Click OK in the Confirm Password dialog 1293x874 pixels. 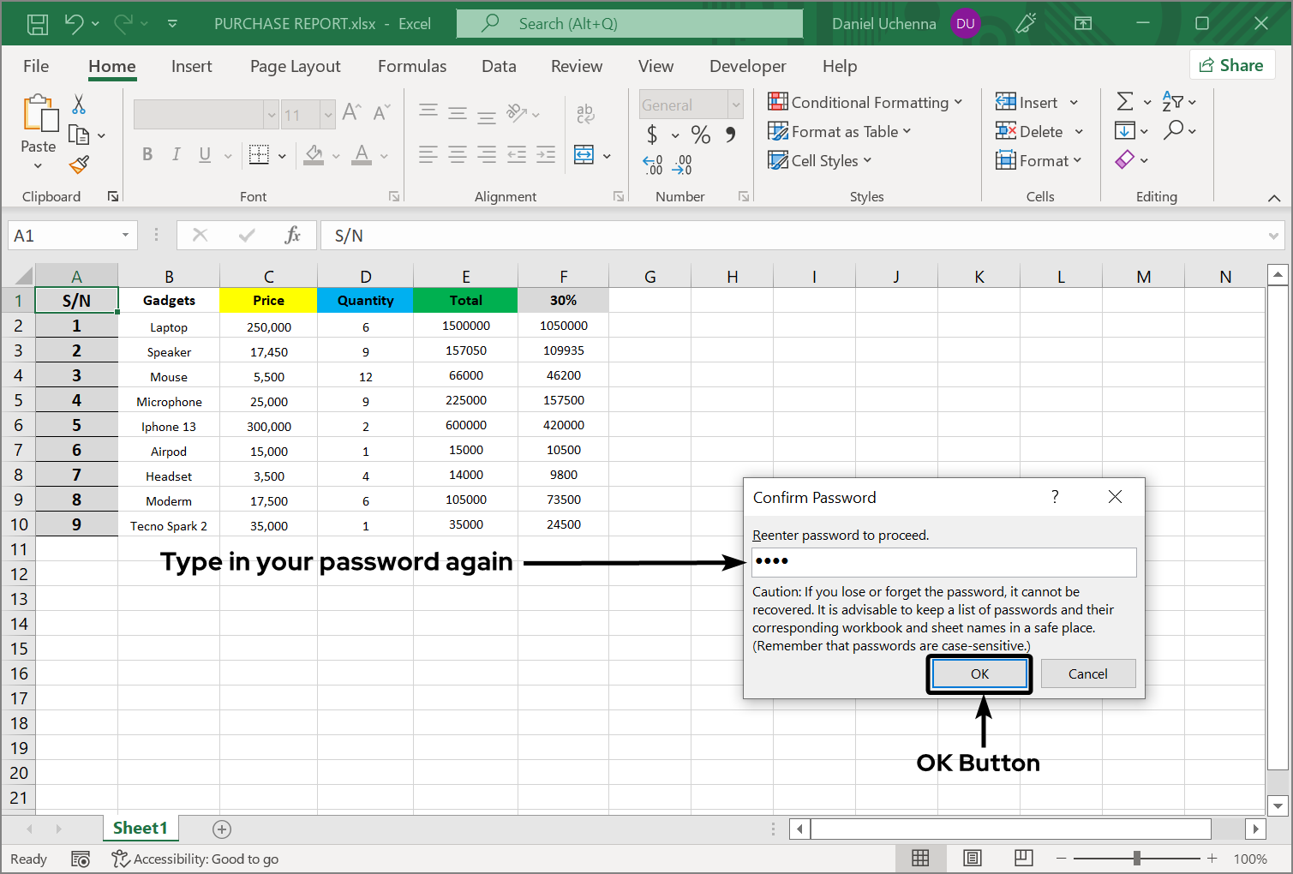[979, 673]
